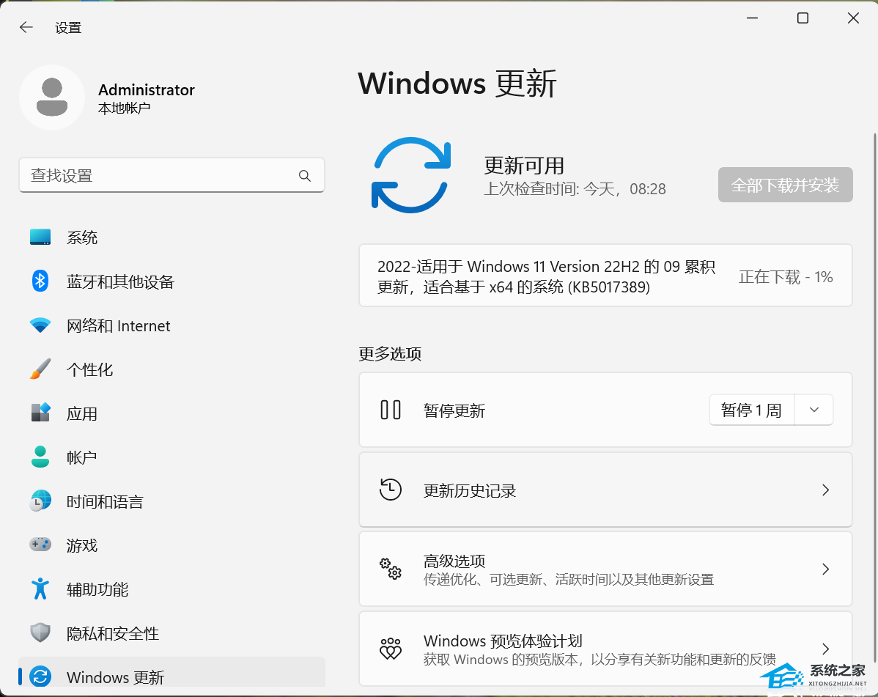This screenshot has width=878, height=697.
Task: Click the vertical scrollbar on the right
Action: coord(874,397)
